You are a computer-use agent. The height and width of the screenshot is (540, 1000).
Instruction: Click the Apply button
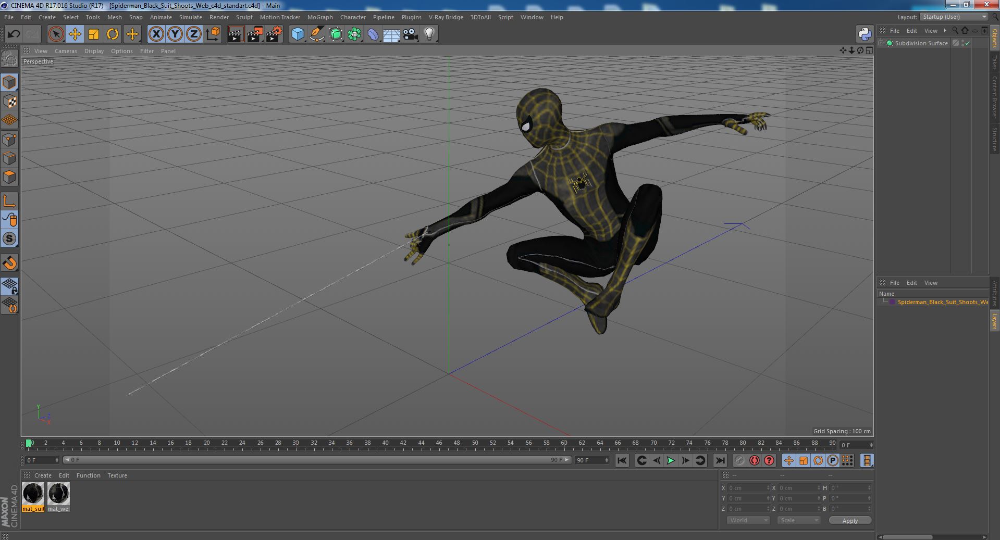click(x=850, y=520)
